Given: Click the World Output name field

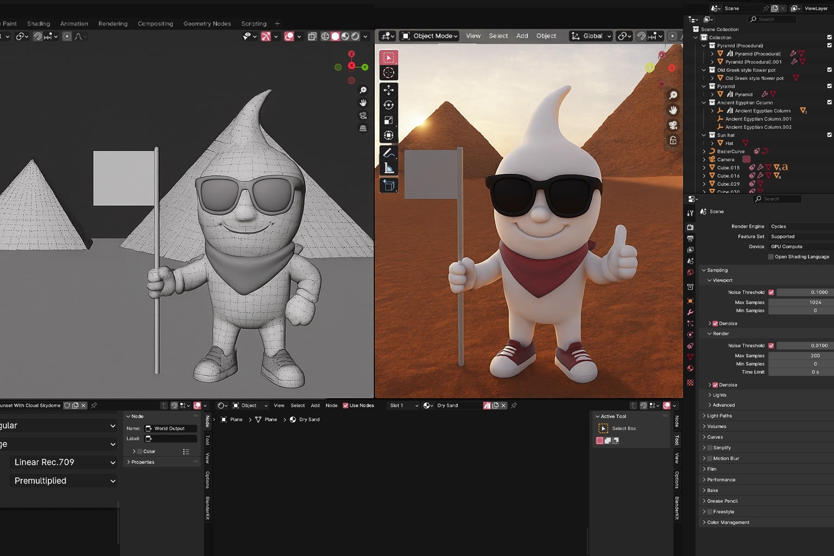Looking at the screenshot, I should pyautogui.click(x=170, y=428).
